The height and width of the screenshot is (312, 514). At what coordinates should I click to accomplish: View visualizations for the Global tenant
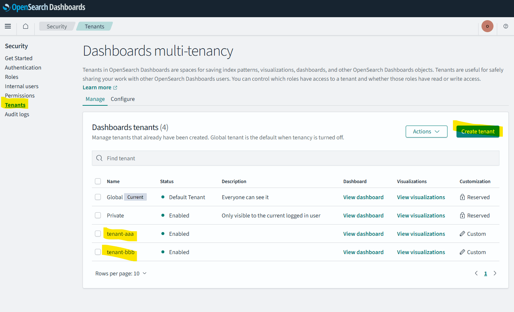pos(421,197)
